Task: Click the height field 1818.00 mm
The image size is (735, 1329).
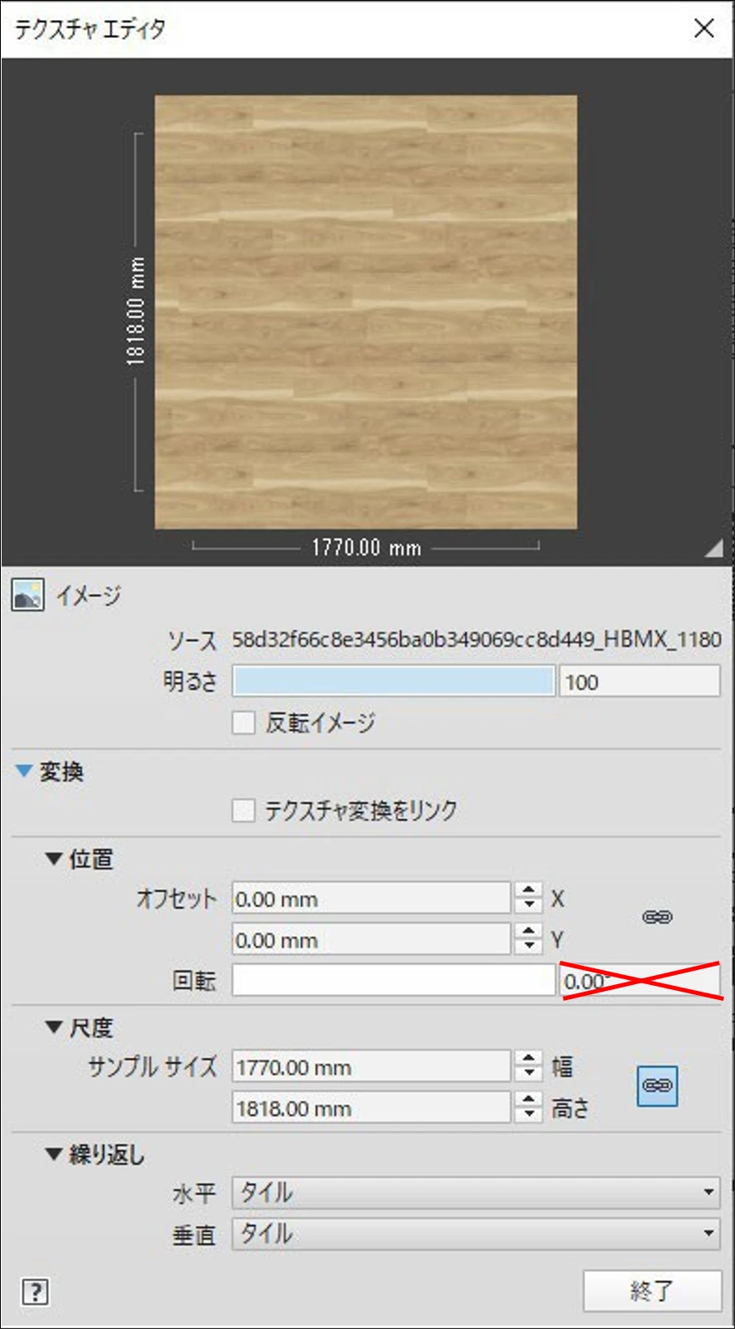Action: click(371, 1107)
